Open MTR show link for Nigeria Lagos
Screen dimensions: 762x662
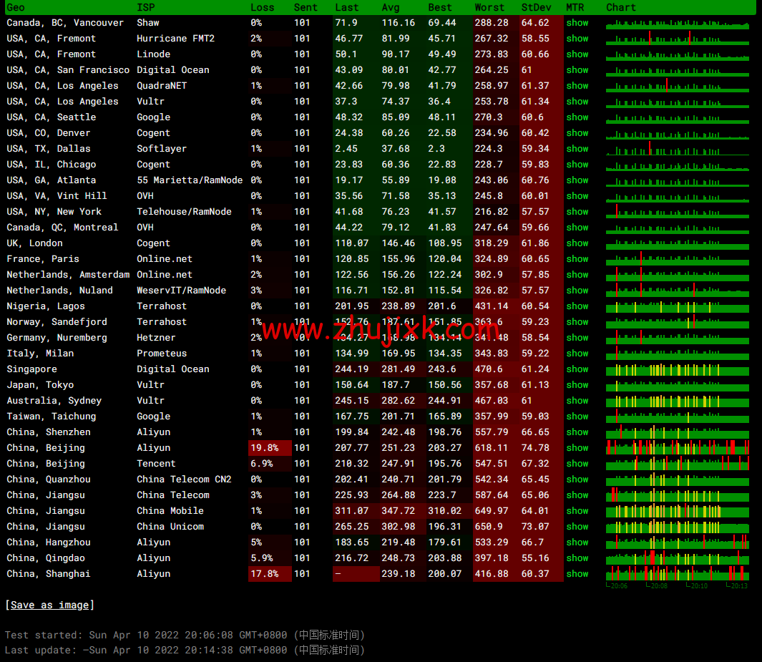coord(577,306)
